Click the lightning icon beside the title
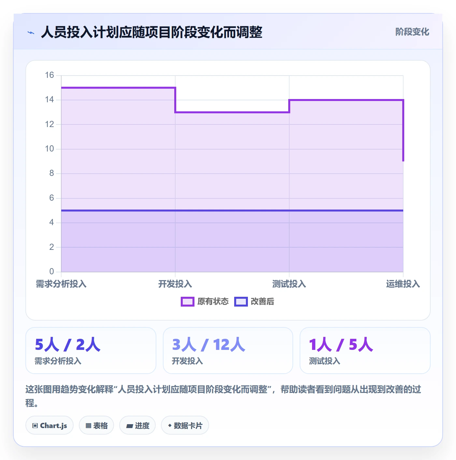The width and height of the screenshot is (456, 460). coord(31,33)
